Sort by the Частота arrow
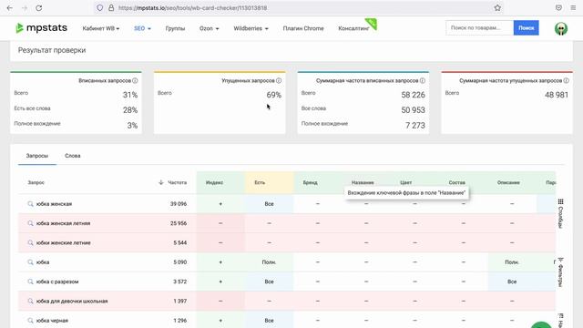 click(x=161, y=182)
